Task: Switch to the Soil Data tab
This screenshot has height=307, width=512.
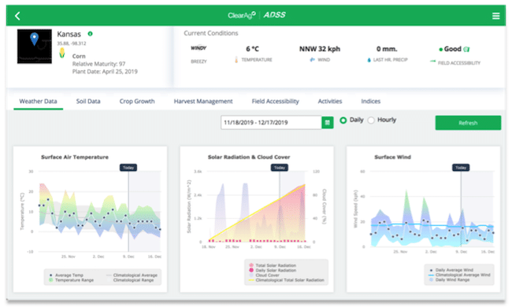Action: pyautogui.click(x=88, y=102)
